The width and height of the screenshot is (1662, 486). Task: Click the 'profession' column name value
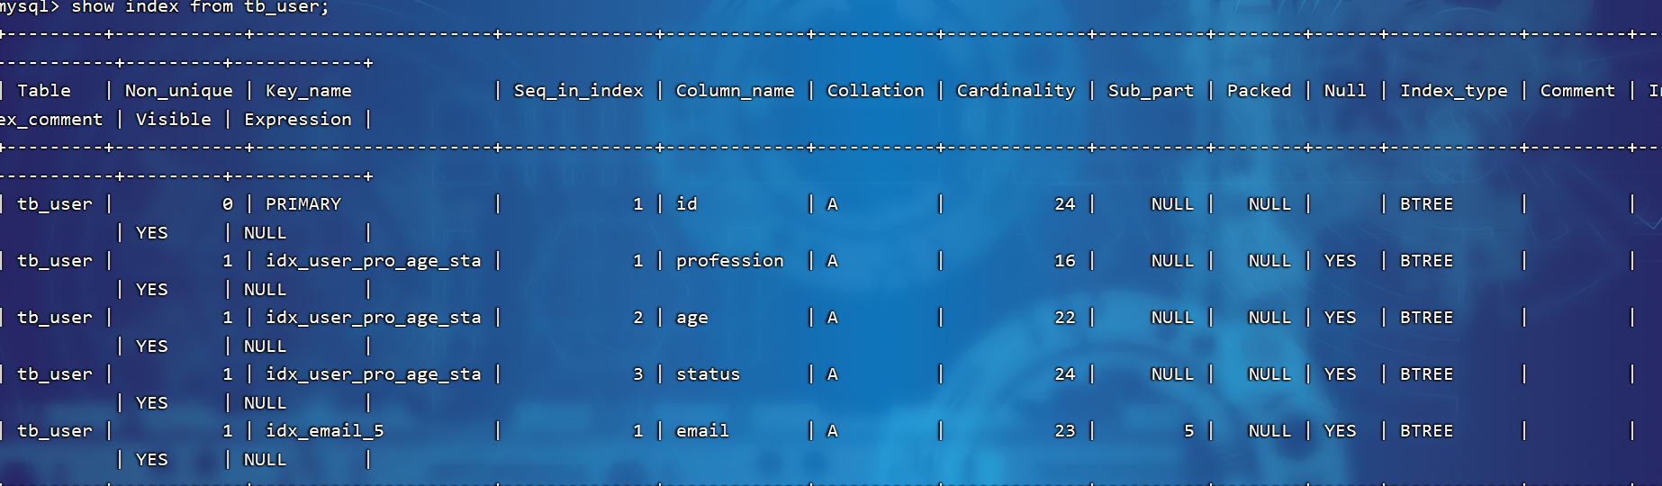[x=730, y=261]
